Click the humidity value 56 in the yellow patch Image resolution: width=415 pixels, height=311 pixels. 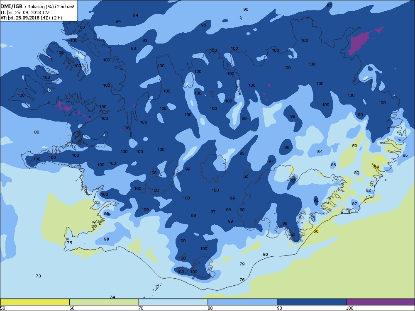tap(316, 231)
